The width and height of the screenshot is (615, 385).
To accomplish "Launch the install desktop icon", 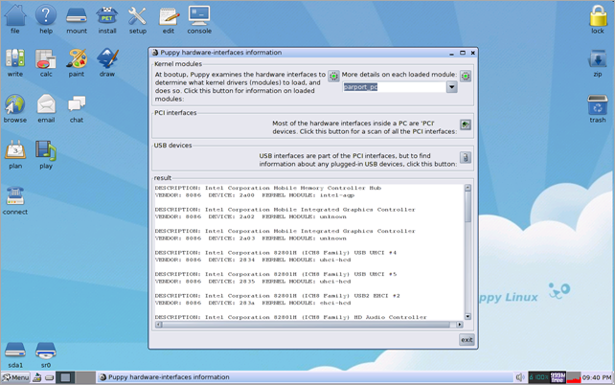I will coord(107,19).
